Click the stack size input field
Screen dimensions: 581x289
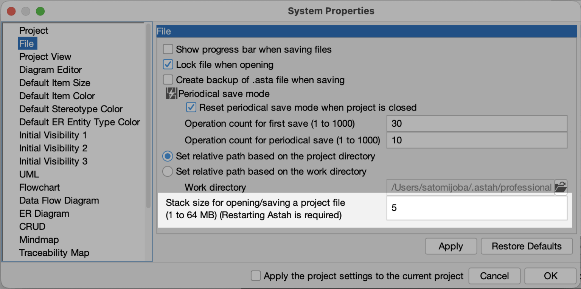(x=477, y=208)
